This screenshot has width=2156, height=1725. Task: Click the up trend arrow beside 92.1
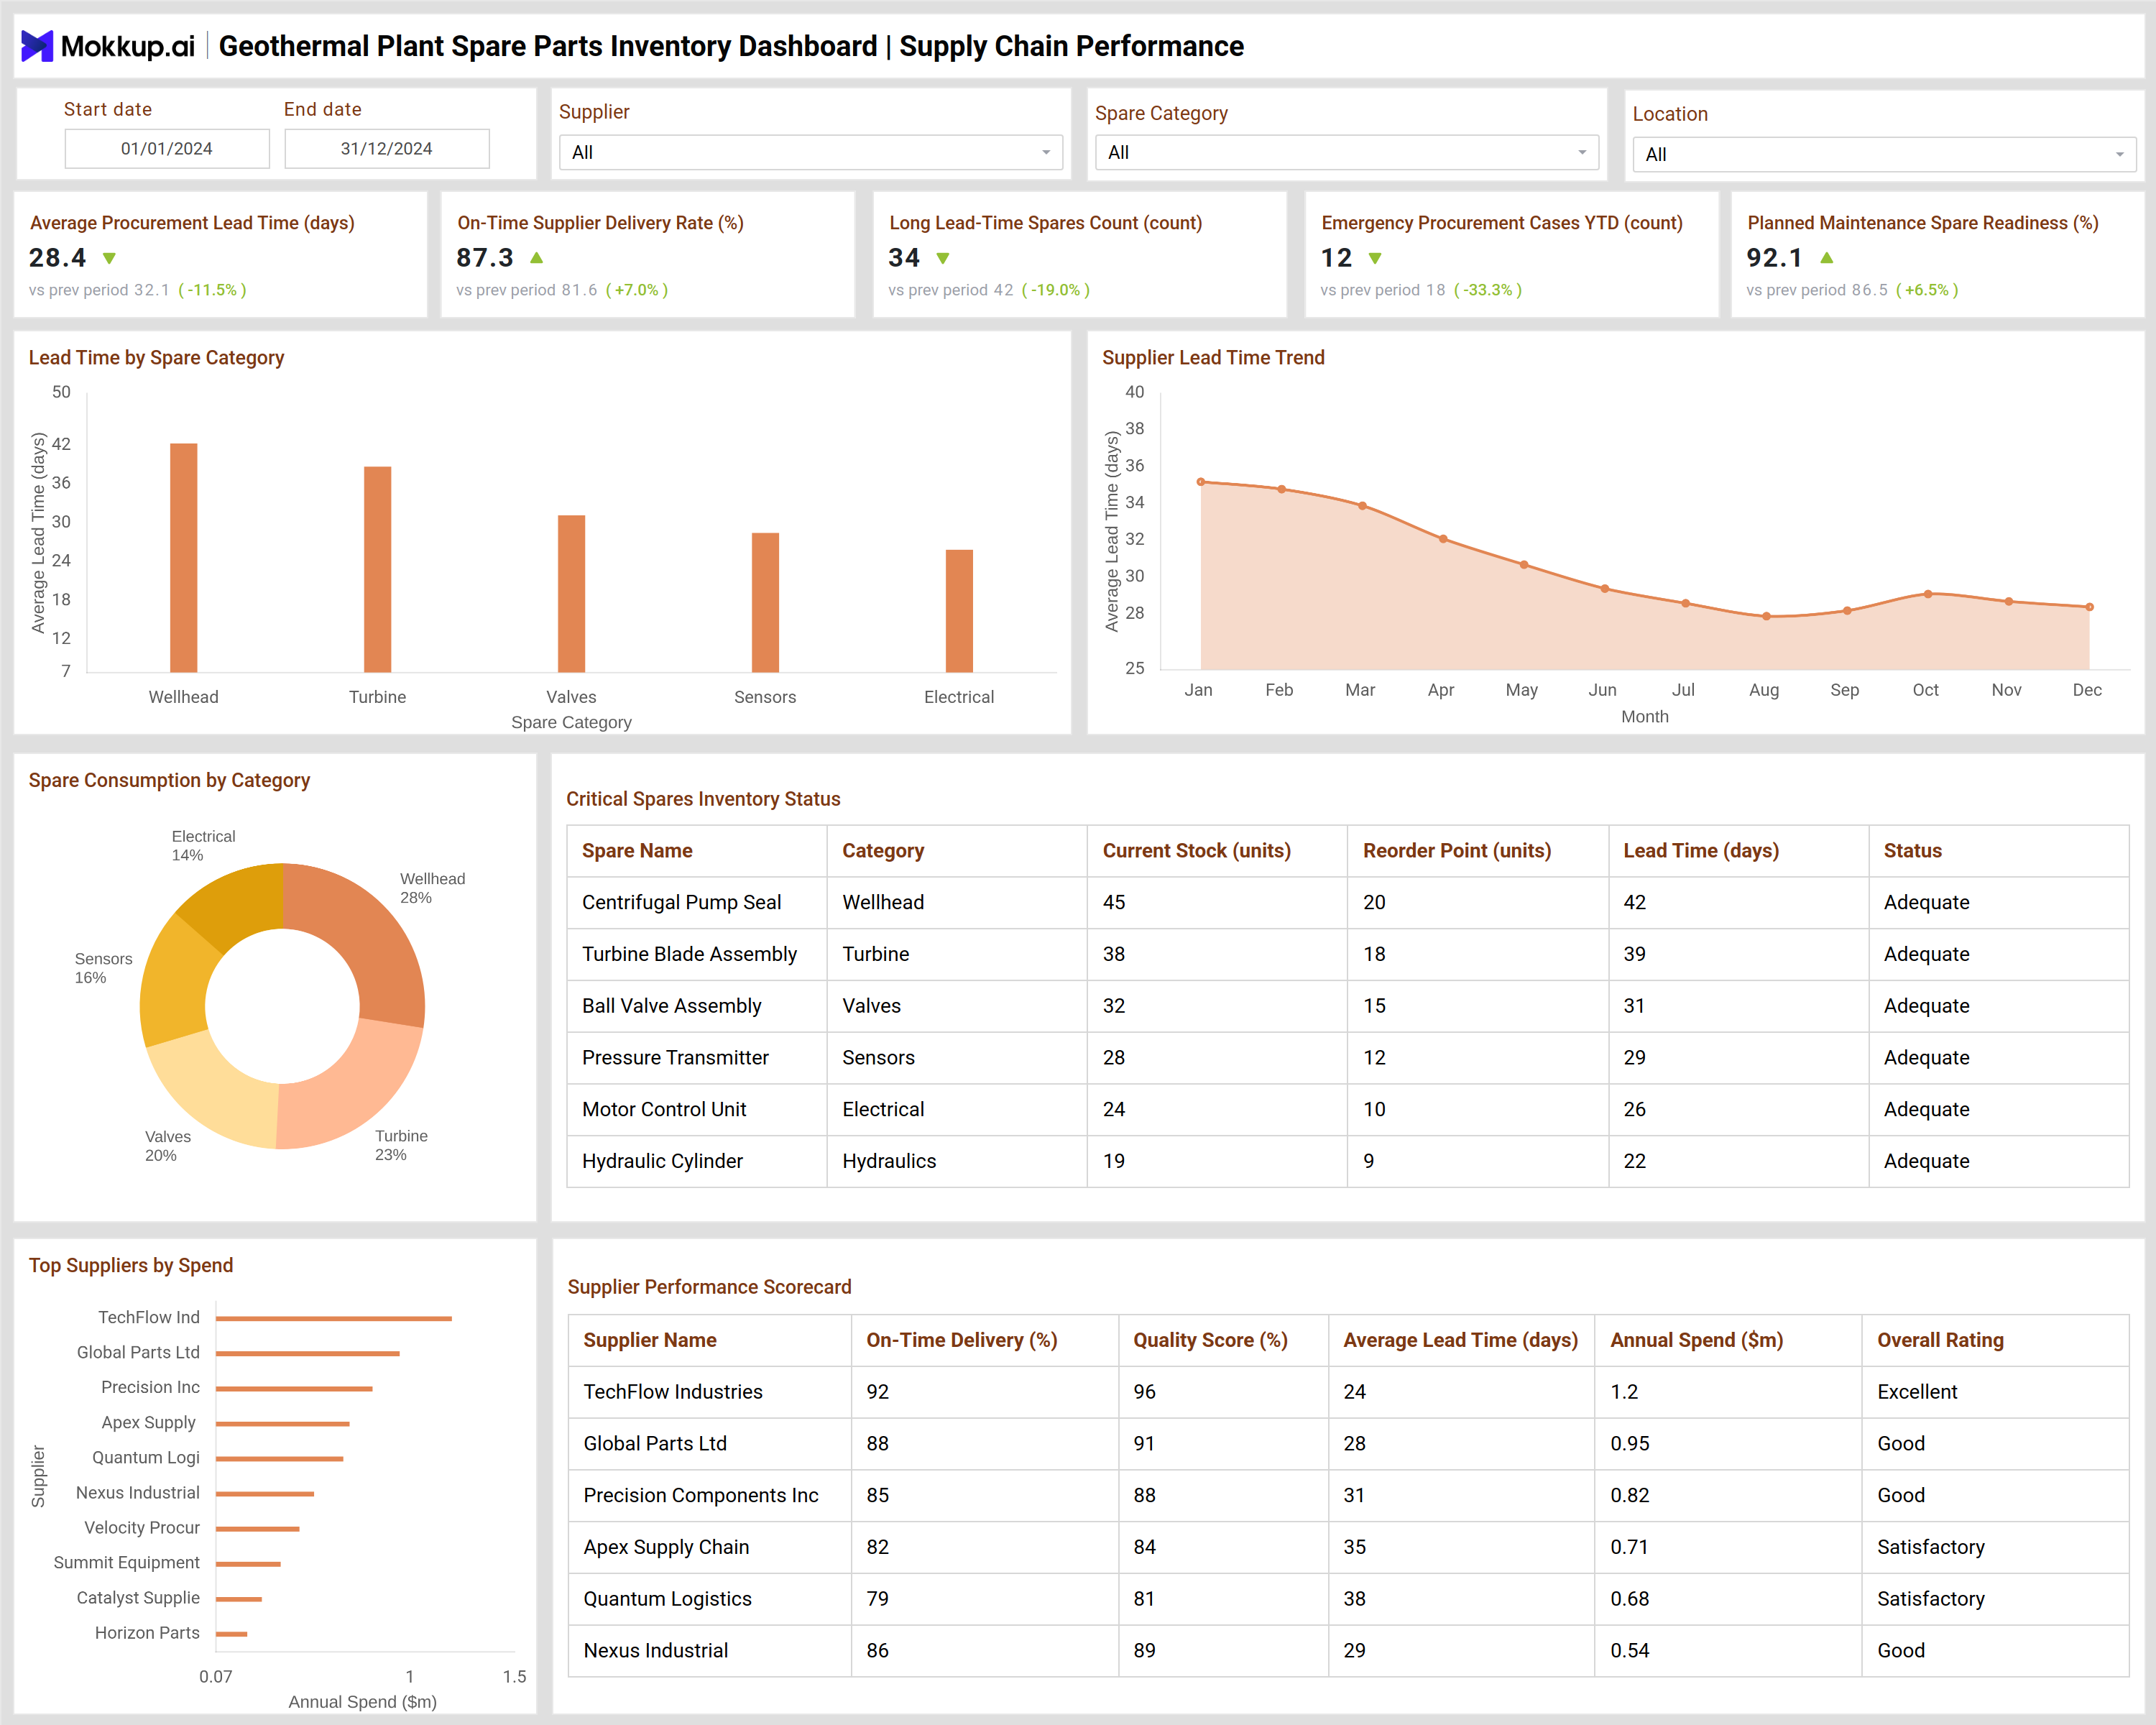coord(1826,258)
